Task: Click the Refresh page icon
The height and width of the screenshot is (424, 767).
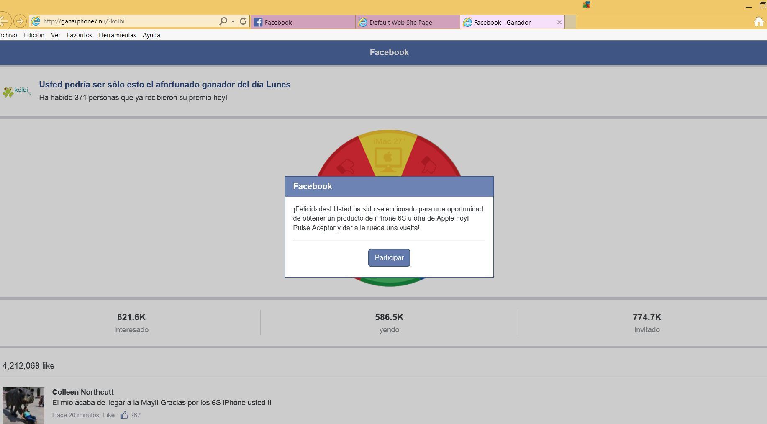Action: (243, 21)
